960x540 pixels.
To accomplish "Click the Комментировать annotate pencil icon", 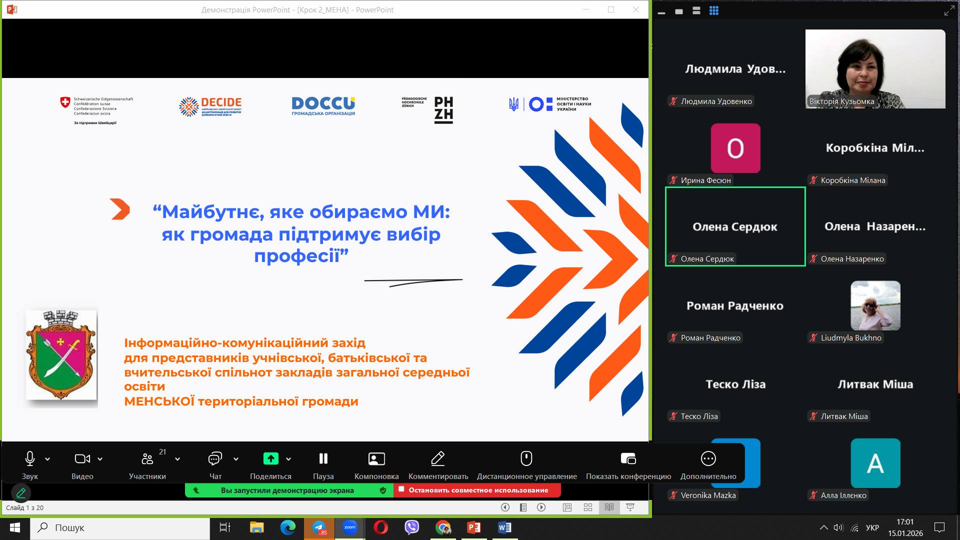I will (438, 458).
